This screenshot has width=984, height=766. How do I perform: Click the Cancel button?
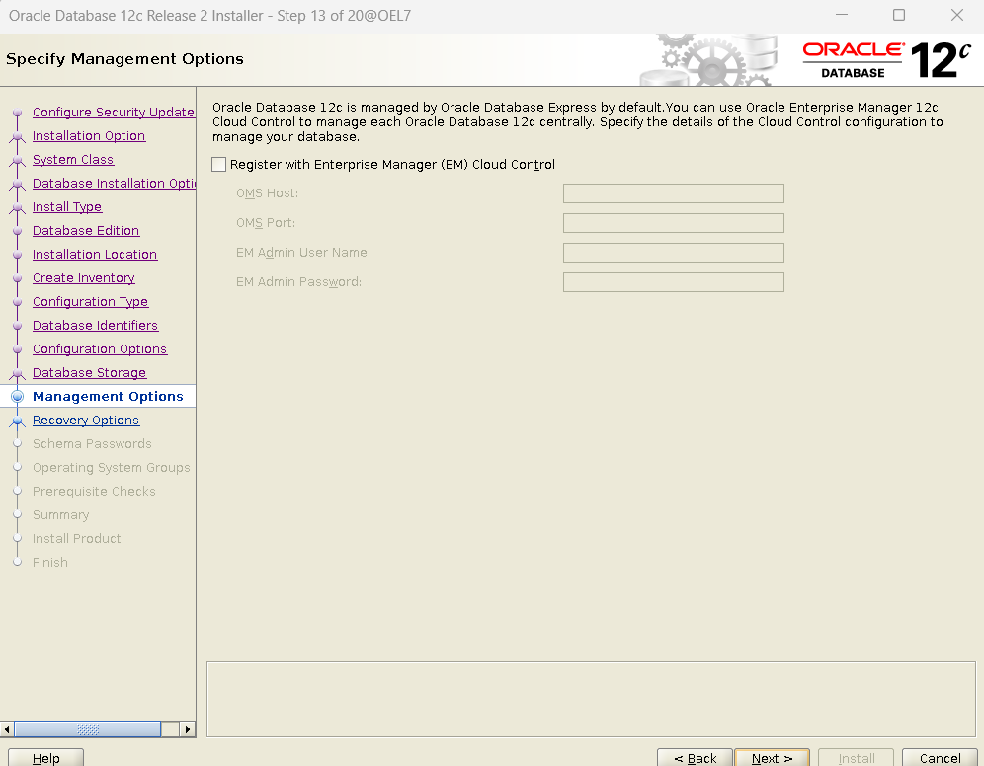pos(940,757)
